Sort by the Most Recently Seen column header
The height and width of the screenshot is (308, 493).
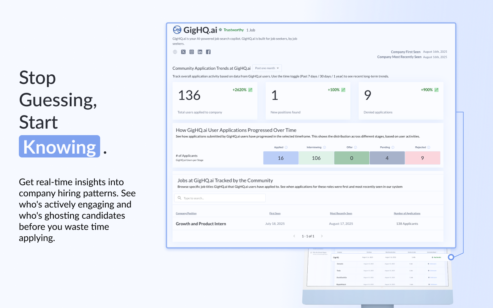[x=341, y=213]
